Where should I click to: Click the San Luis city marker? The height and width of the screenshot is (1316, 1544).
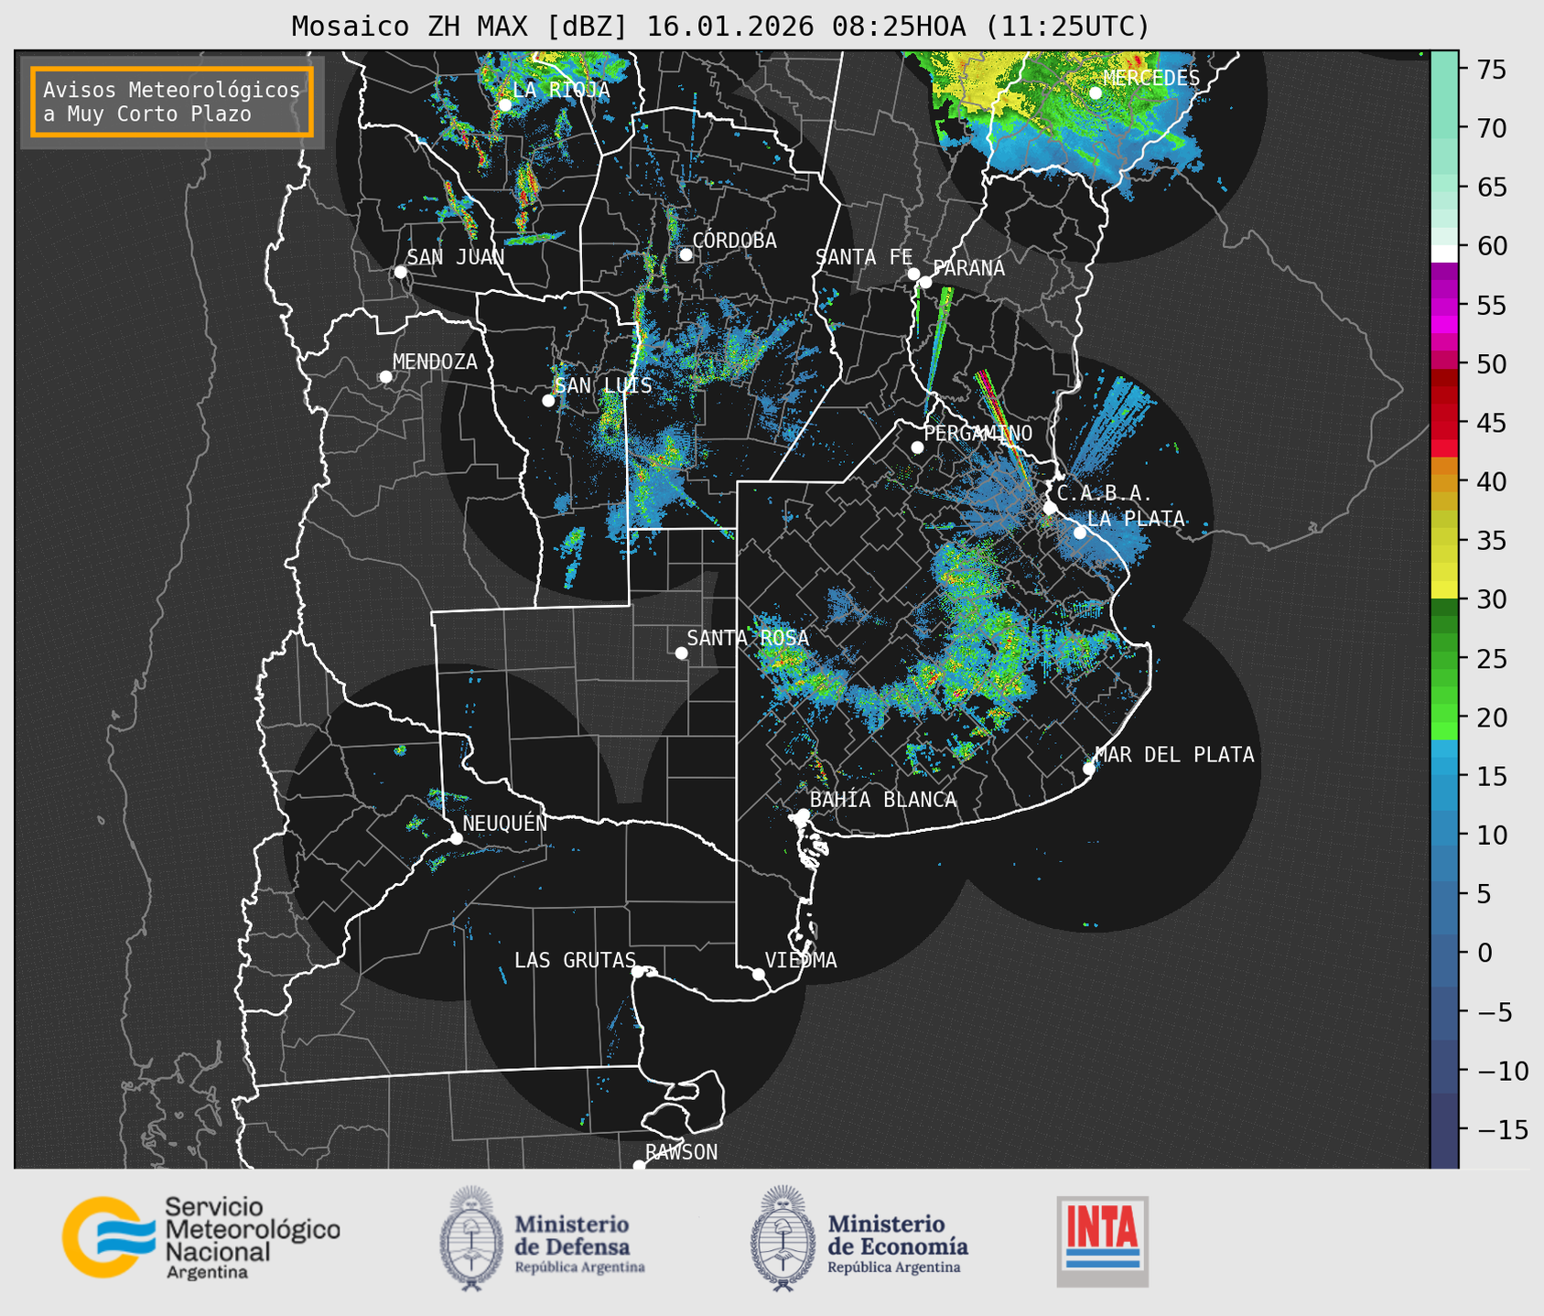tap(548, 401)
